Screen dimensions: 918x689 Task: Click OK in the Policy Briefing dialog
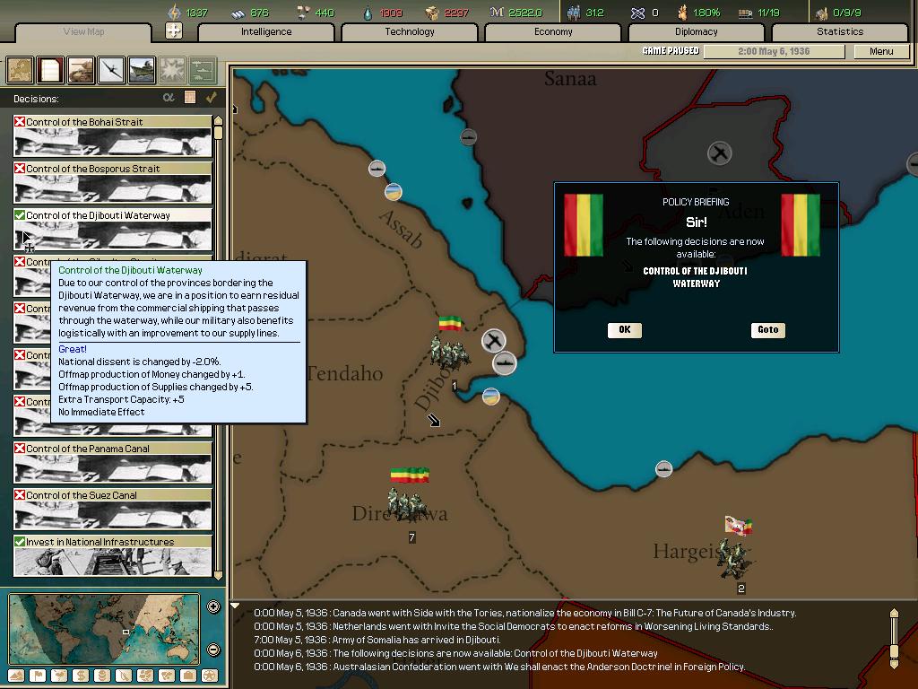click(625, 330)
